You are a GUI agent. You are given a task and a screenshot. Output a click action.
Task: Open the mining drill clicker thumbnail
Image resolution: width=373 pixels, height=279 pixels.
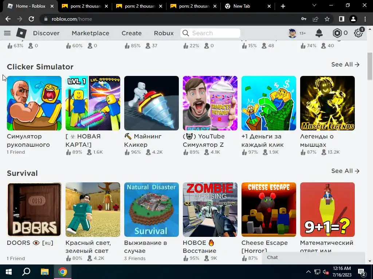(x=151, y=103)
